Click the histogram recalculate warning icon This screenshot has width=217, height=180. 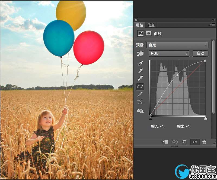[140, 111]
